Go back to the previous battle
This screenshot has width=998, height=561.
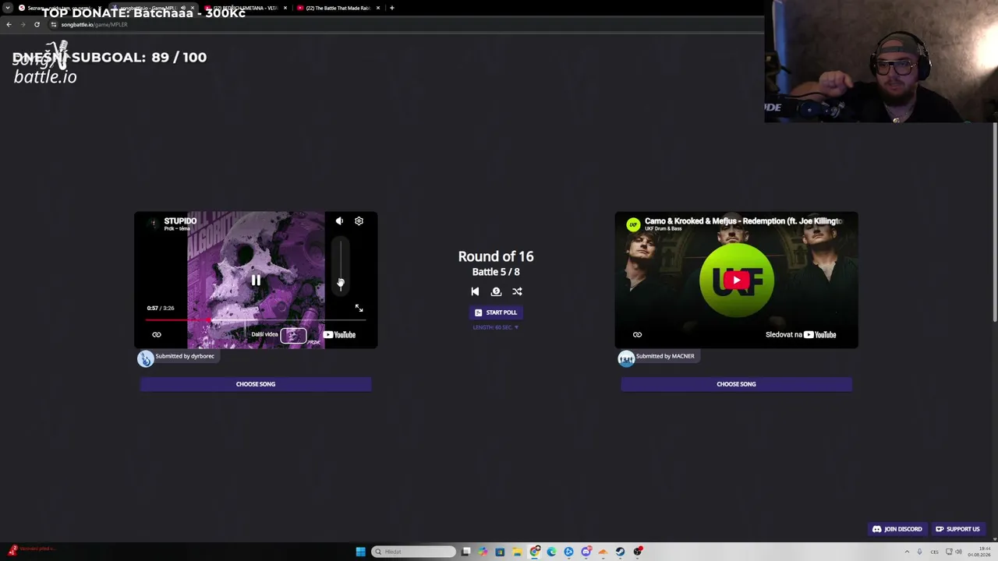(x=475, y=291)
